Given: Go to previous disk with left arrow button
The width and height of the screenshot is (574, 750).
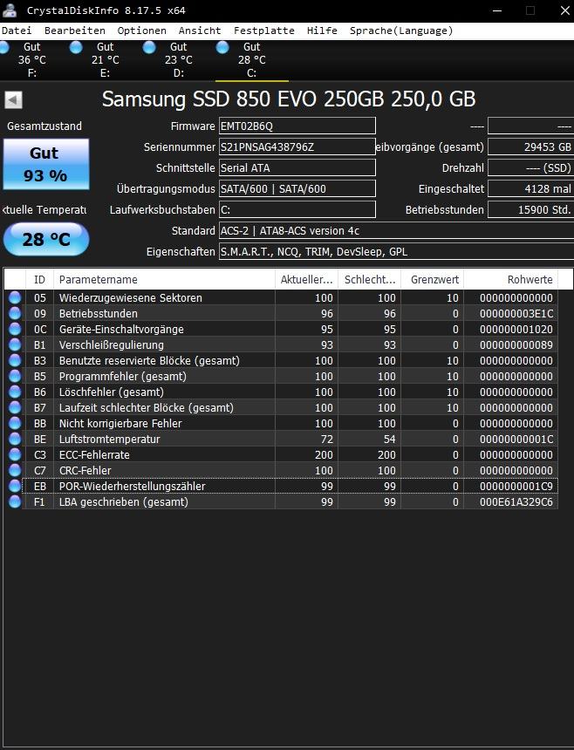Looking at the screenshot, I should pyautogui.click(x=13, y=100).
